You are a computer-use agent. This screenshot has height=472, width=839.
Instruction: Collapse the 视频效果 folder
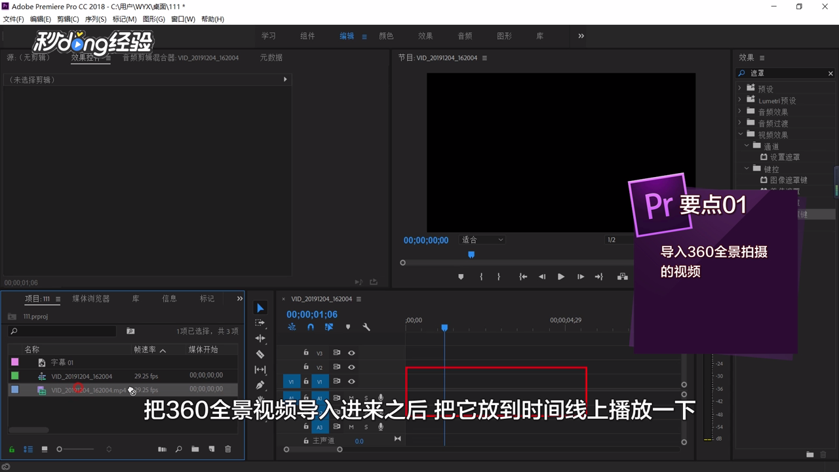tap(740, 134)
